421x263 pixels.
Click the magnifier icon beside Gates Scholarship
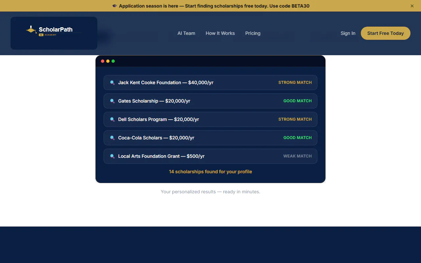[112, 101]
